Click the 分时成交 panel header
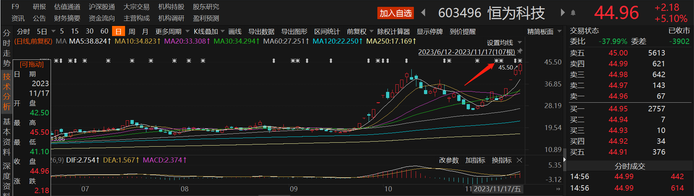Viewport: 694px width, 196px height. (630, 166)
